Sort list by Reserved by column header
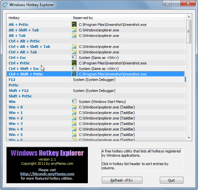 128,18
